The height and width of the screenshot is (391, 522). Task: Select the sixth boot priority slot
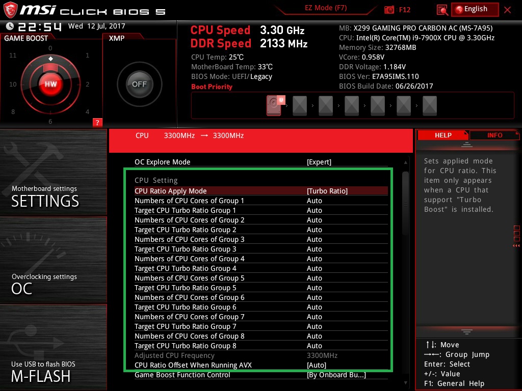pyautogui.click(x=404, y=106)
